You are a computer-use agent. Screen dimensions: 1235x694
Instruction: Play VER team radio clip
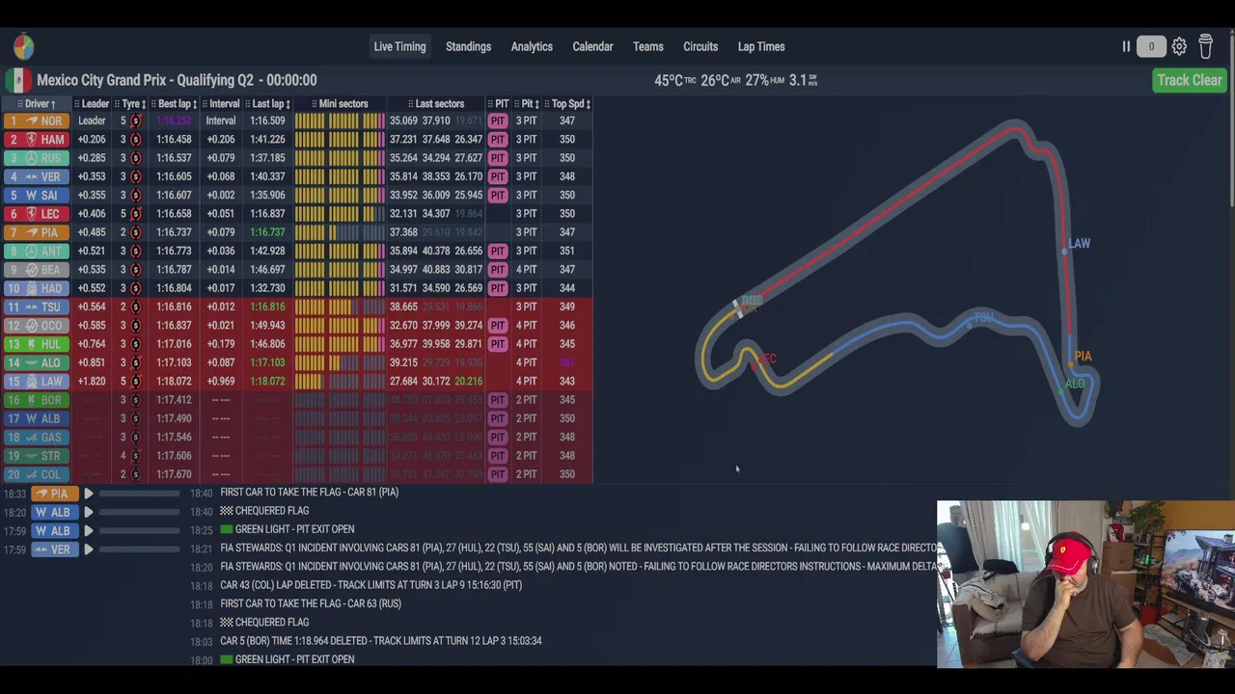(88, 549)
